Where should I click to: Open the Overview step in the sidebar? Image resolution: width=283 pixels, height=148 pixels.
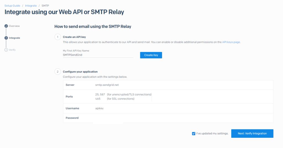coord(14,26)
